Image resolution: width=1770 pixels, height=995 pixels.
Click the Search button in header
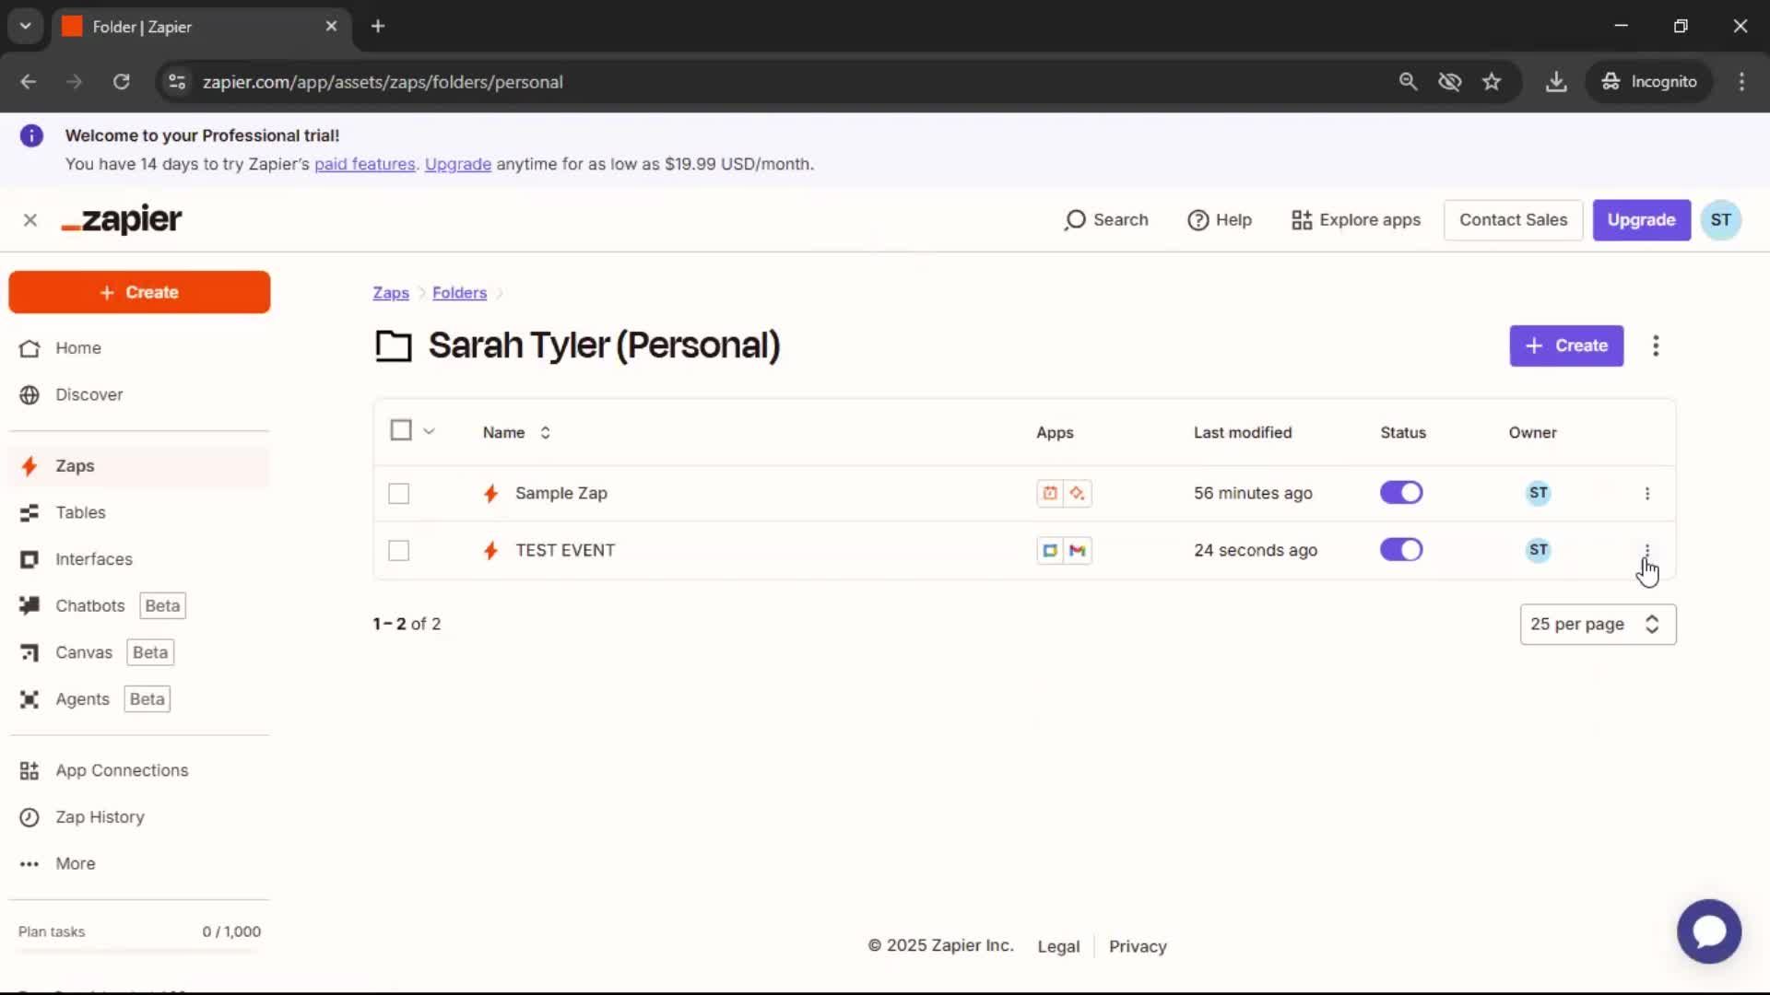(x=1106, y=220)
